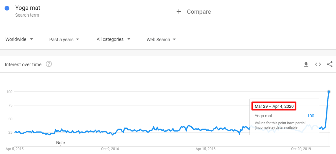Image resolution: width=336 pixels, height=154 pixels.
Task: Open help beside Interest over time
Action: [49, 64]
